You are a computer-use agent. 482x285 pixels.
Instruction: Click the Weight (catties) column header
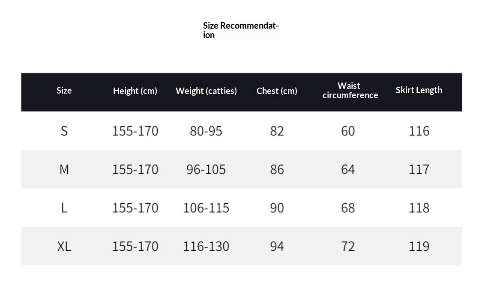(206, 91)
